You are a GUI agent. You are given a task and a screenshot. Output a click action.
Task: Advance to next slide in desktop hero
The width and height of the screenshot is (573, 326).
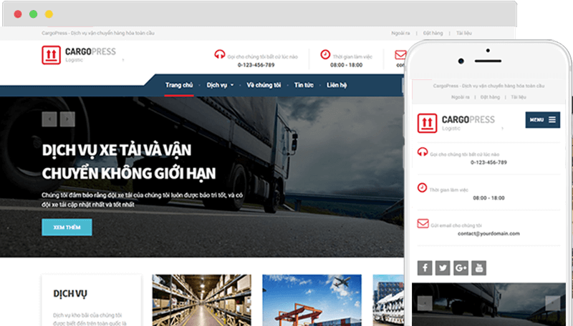(x=69, y=119)
